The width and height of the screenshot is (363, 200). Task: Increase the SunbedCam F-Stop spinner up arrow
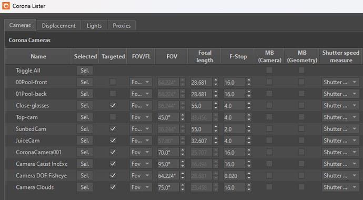[x=249, y=127]
